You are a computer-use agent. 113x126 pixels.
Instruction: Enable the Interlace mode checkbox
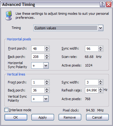(x=6, y=110)
